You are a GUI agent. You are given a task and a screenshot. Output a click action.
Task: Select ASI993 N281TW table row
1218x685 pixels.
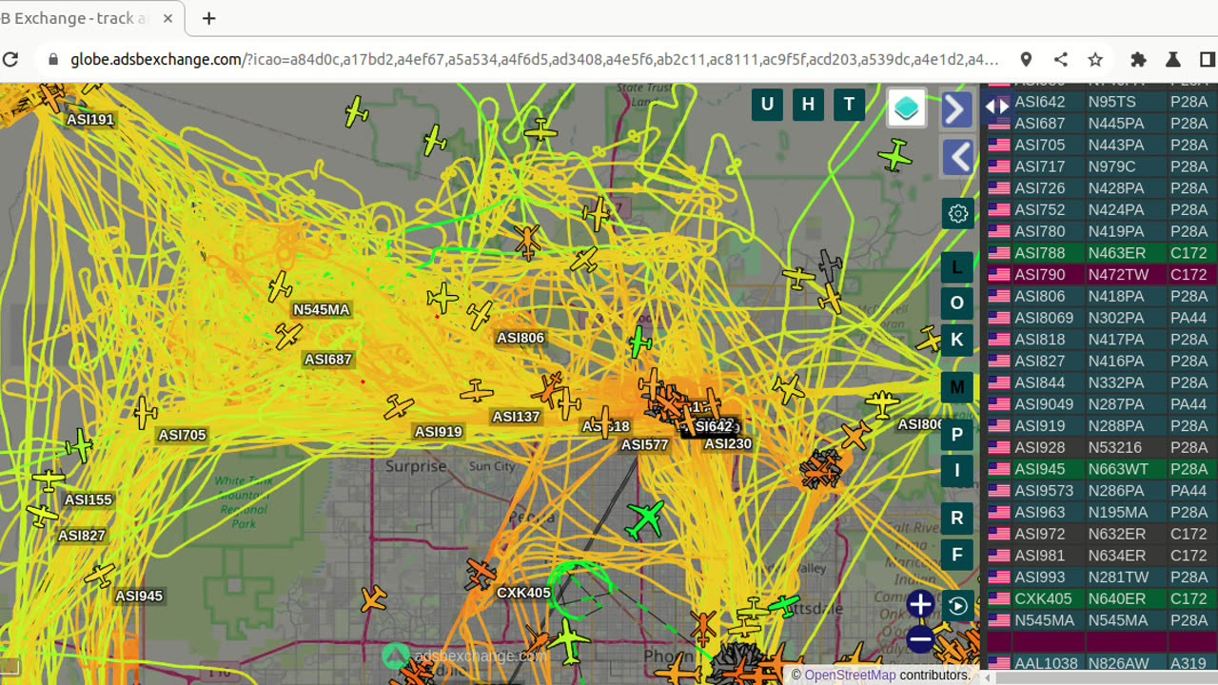click(x=1099, y=577)
